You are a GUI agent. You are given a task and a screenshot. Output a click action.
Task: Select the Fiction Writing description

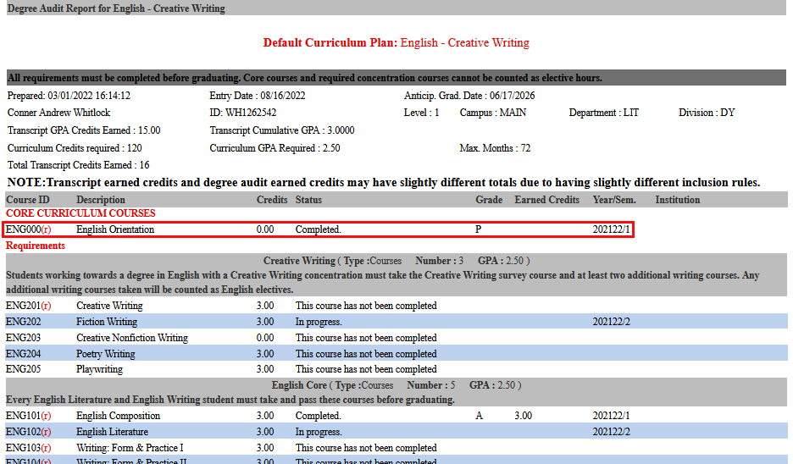coord(107,322)
